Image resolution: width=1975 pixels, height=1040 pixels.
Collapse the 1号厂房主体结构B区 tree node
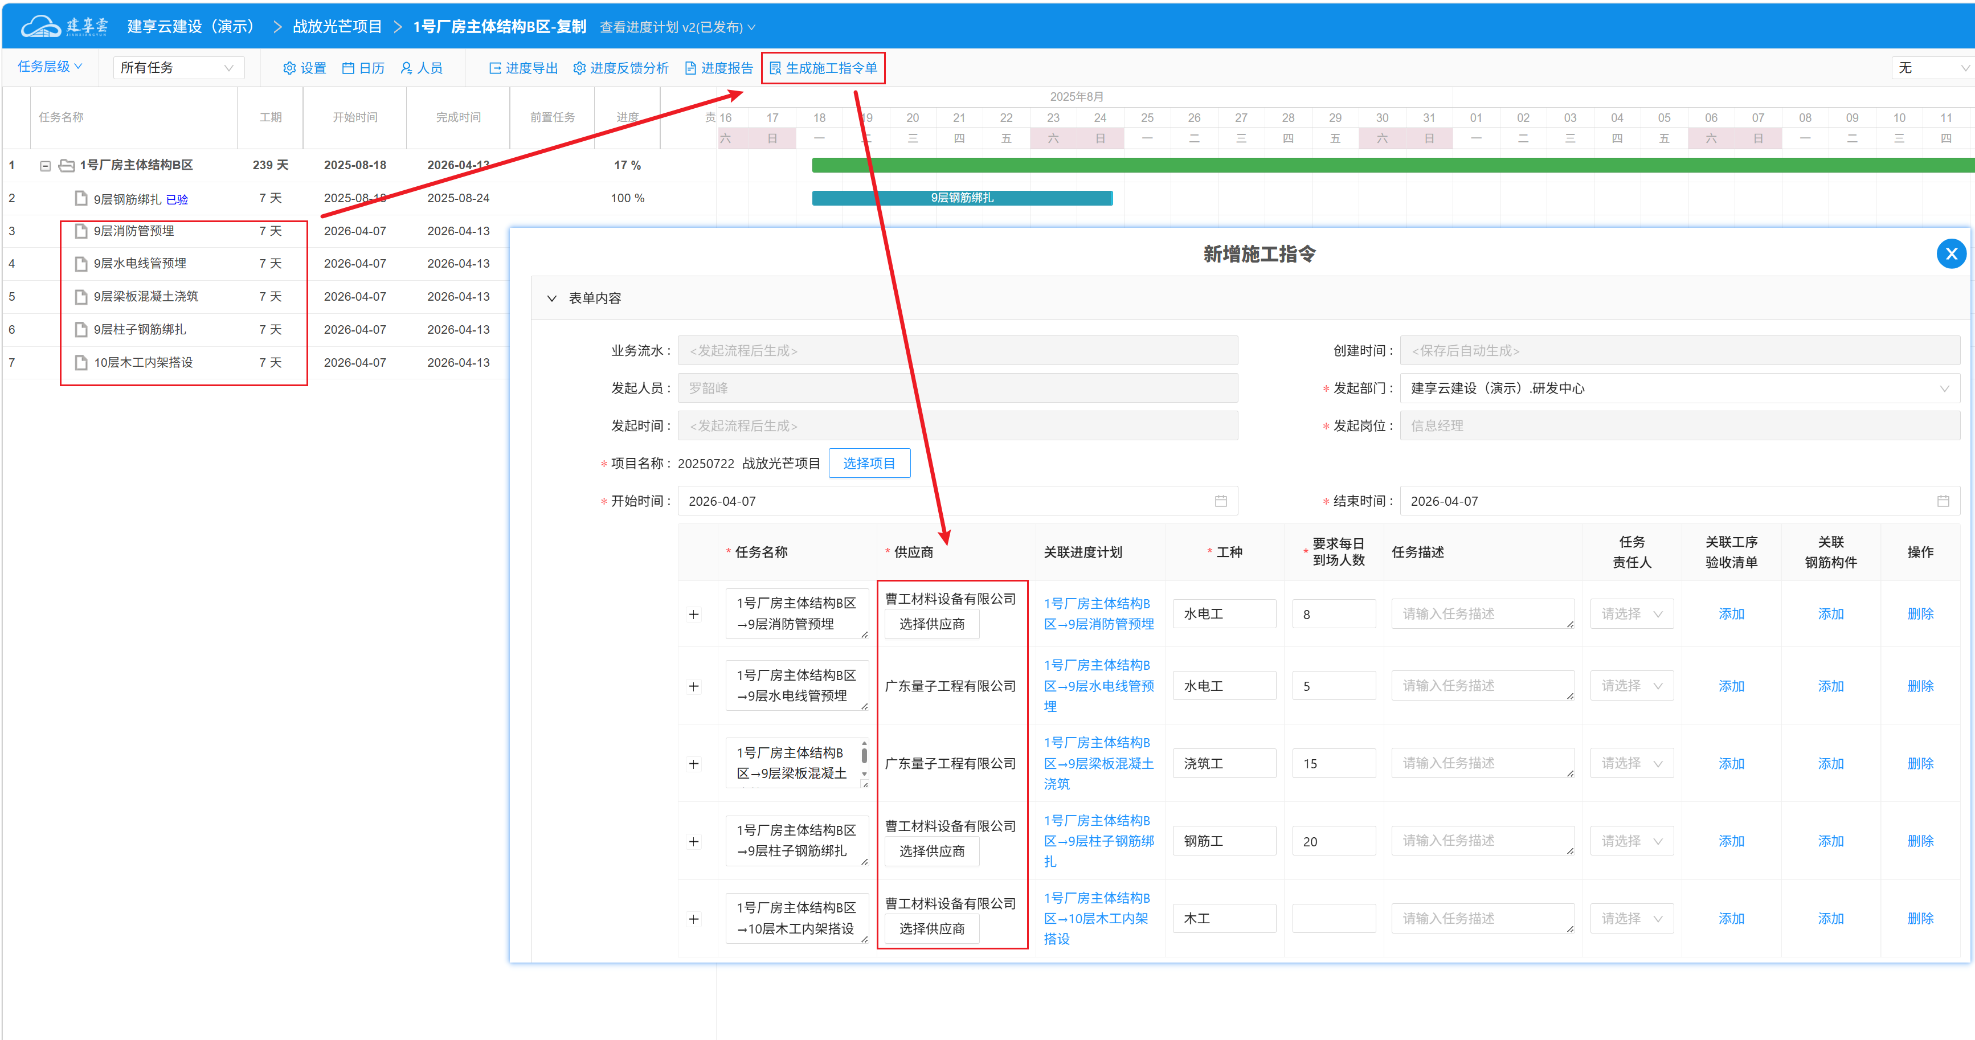[x=45, y=166]
